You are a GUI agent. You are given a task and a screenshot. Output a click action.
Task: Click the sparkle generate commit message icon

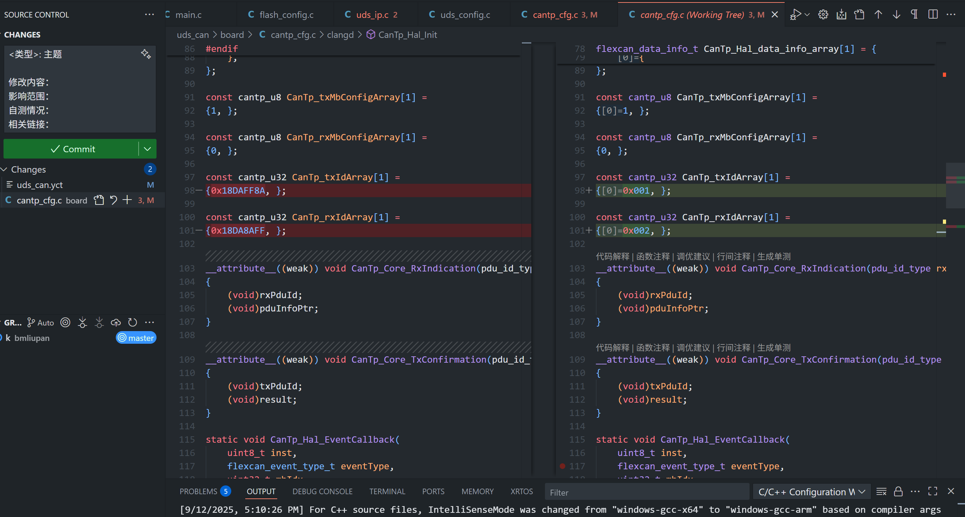coord(146,54)
